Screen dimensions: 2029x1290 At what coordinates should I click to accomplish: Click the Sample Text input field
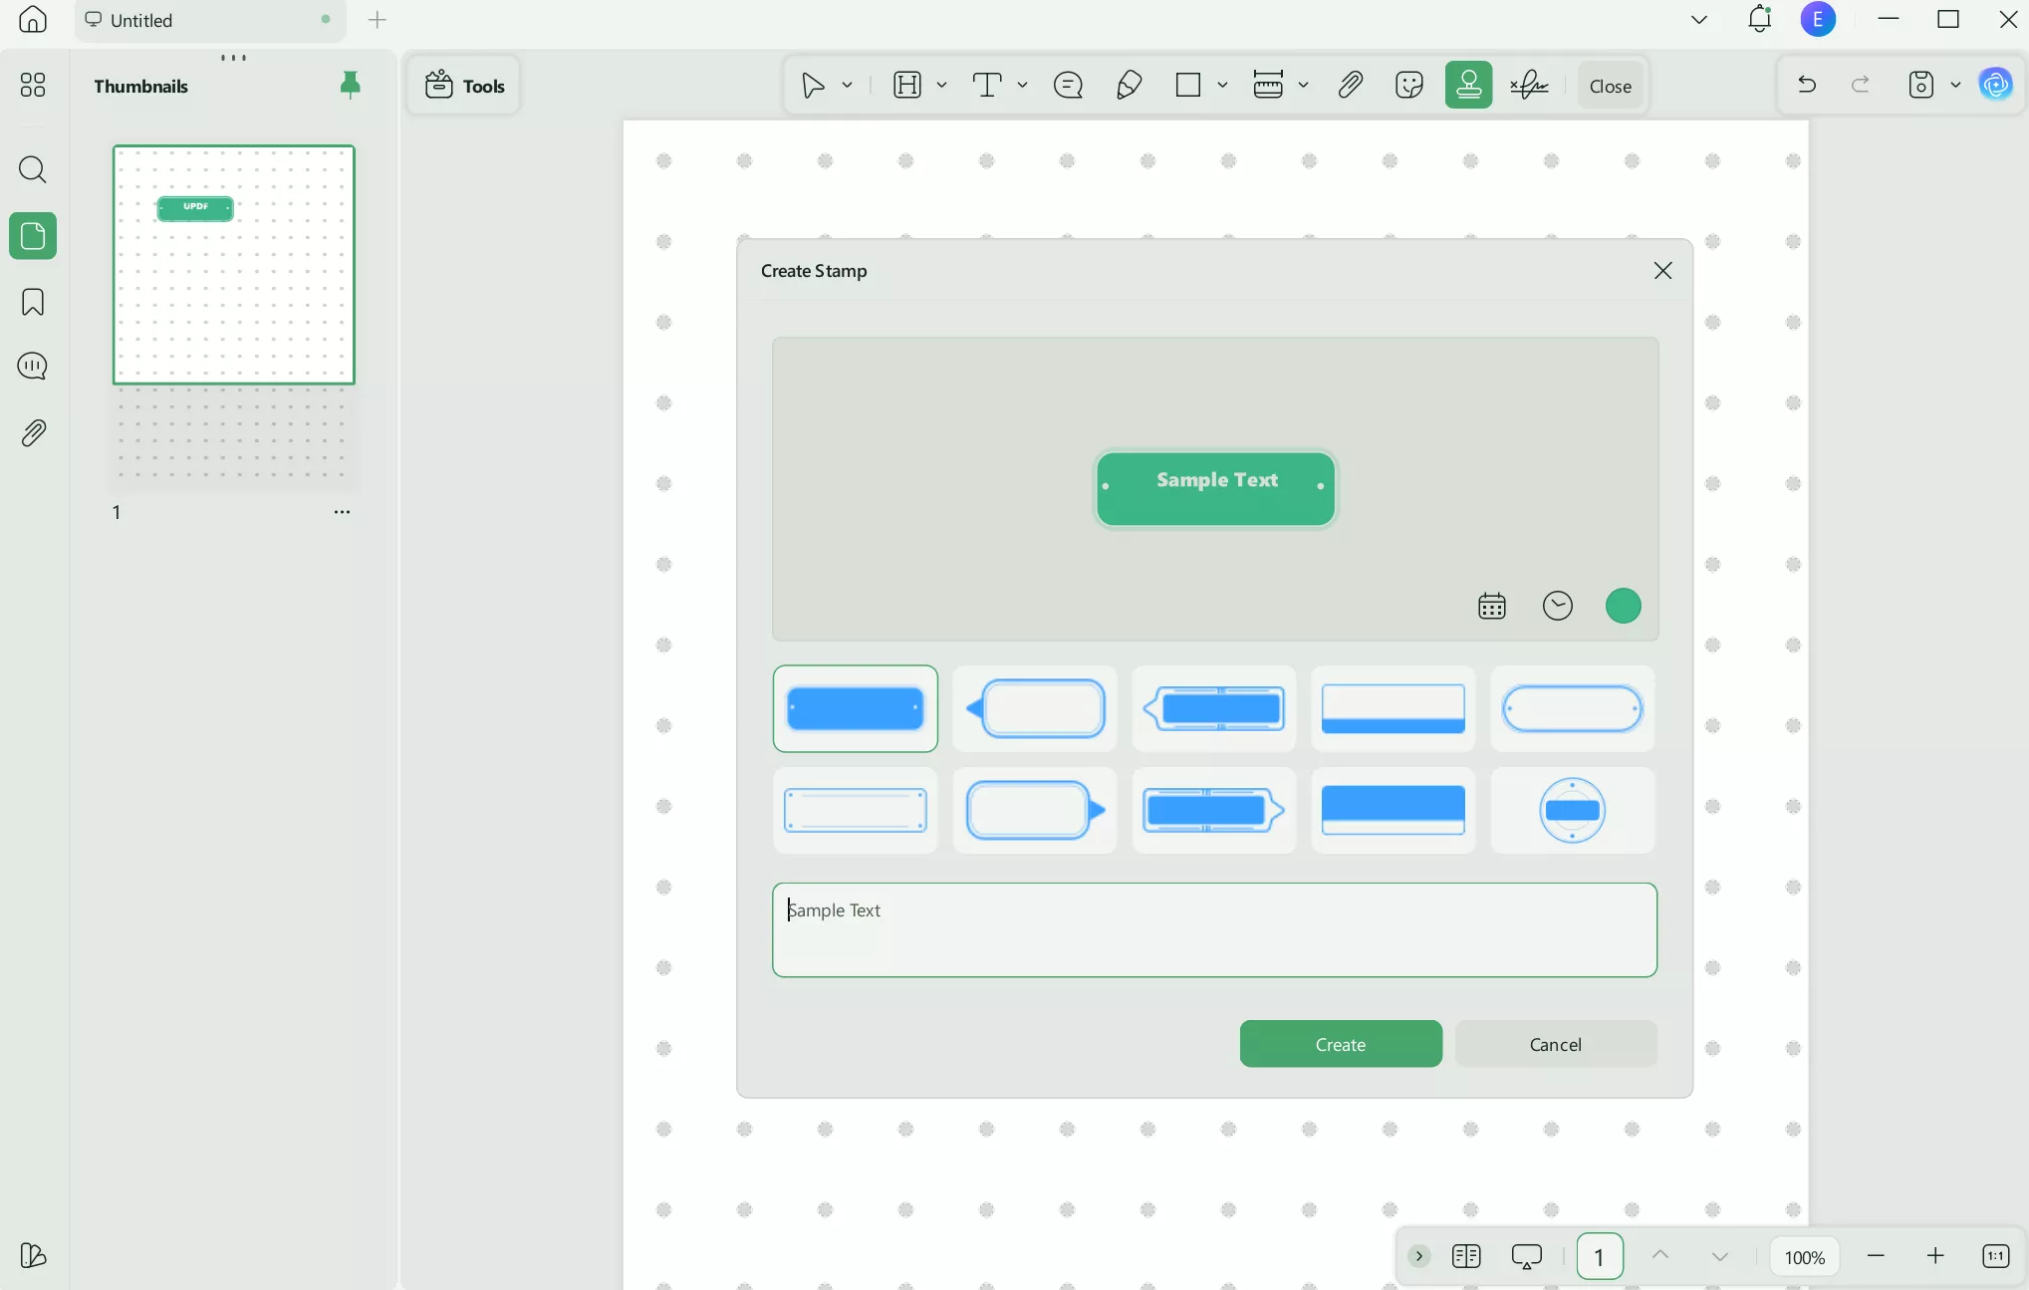[1213, 929]
